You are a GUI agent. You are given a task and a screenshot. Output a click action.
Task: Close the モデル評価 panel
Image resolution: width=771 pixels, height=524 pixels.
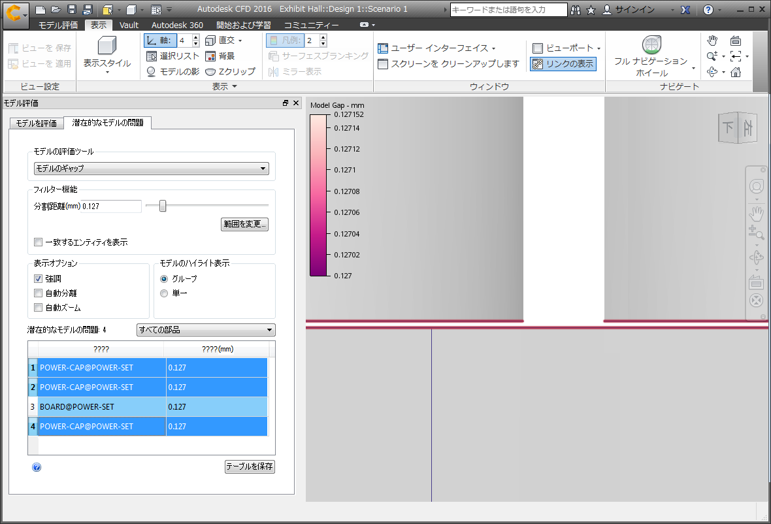tap(296, 103)
